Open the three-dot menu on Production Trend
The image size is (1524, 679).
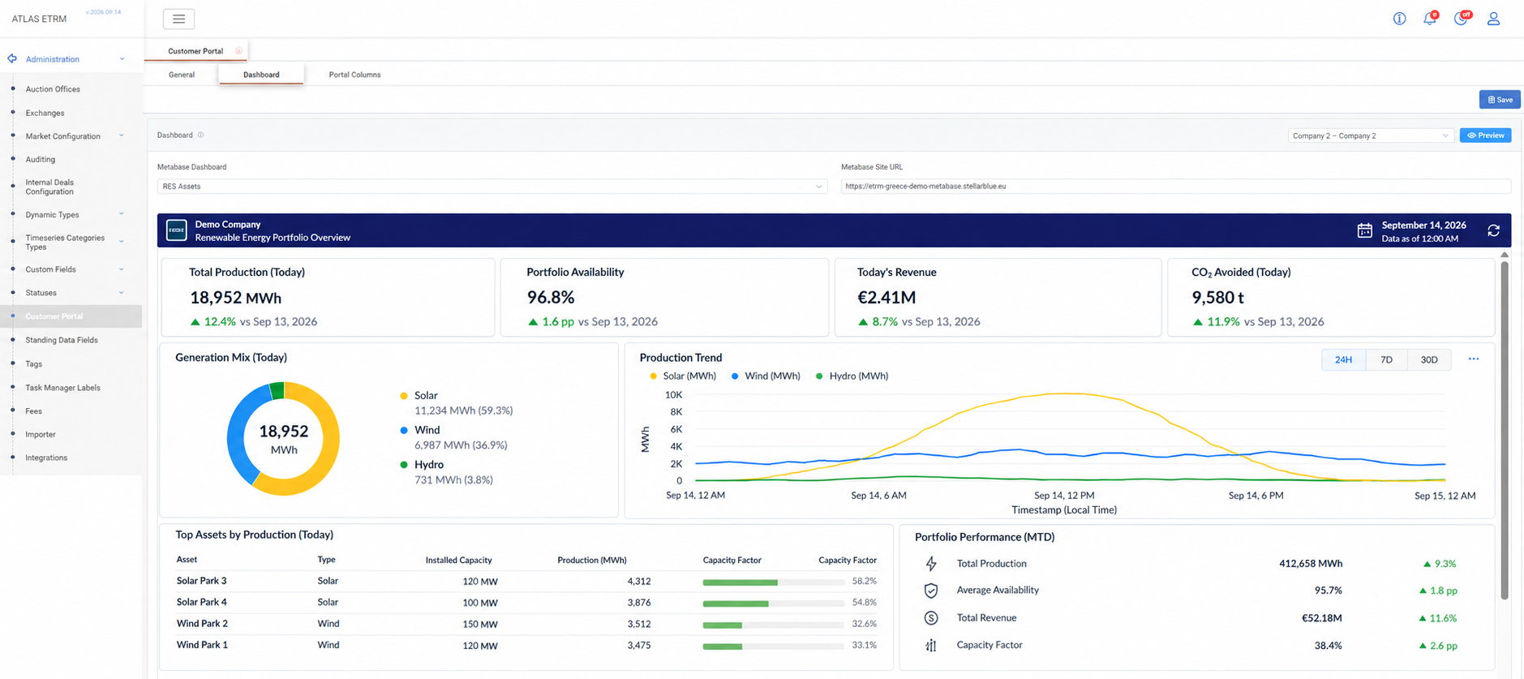click(x=1474, y=359)
